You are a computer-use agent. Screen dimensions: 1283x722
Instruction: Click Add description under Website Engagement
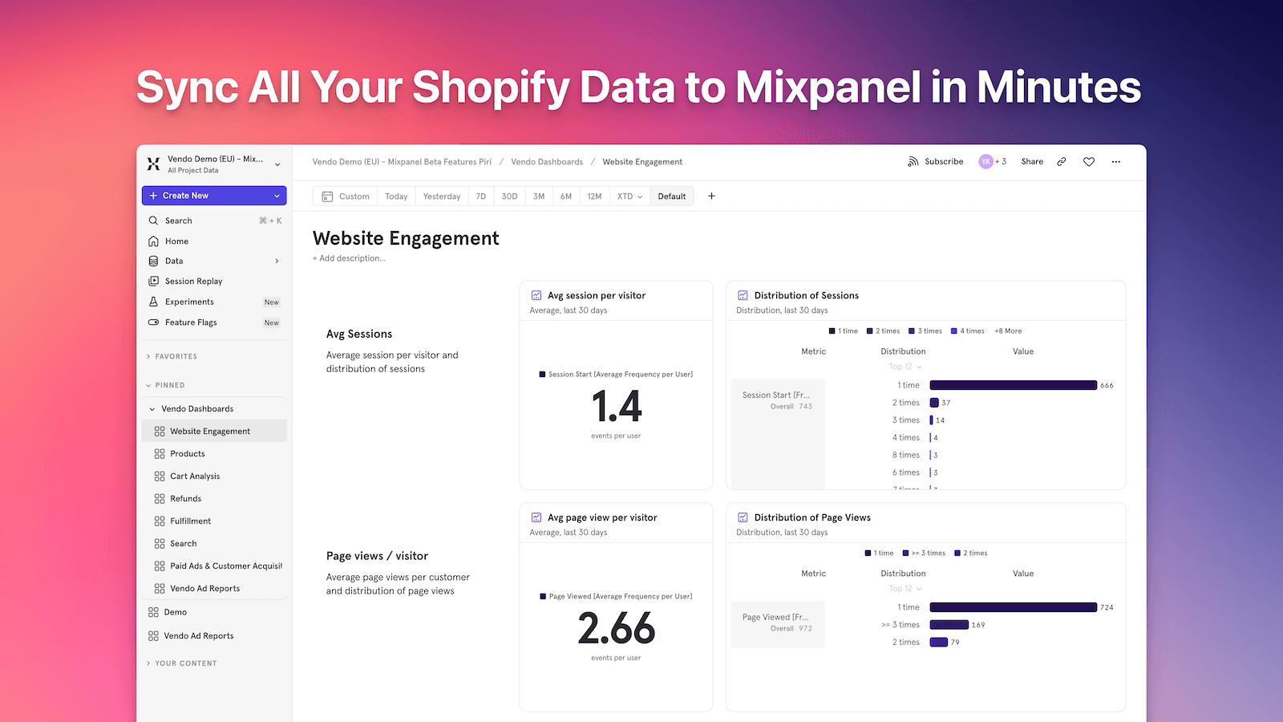349,258
